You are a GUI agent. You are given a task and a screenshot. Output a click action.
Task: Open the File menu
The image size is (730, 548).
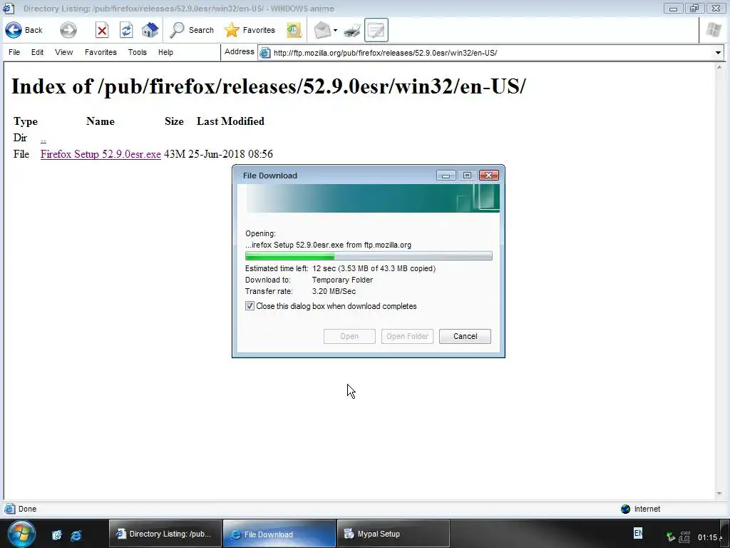pyautogui.click(x=14, y=52)
